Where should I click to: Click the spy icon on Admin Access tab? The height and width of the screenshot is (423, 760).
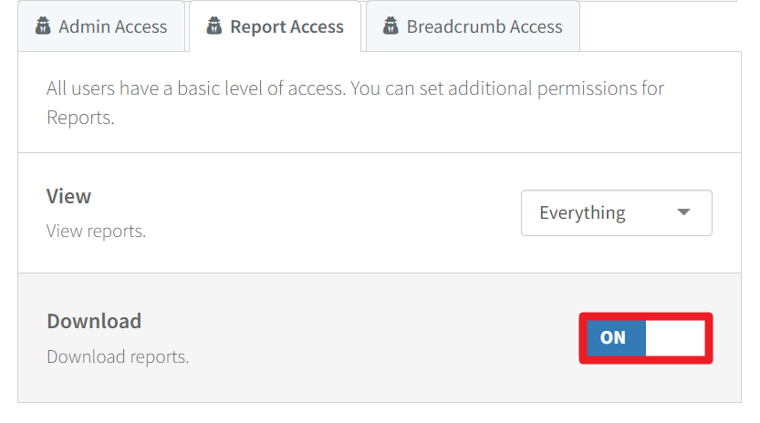[42, 26]
